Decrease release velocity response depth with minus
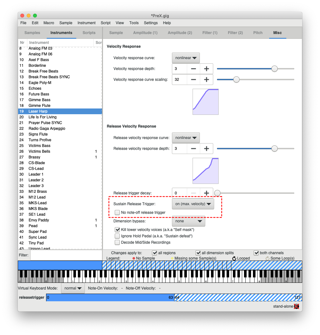320x335 pixels. point(194,149)
